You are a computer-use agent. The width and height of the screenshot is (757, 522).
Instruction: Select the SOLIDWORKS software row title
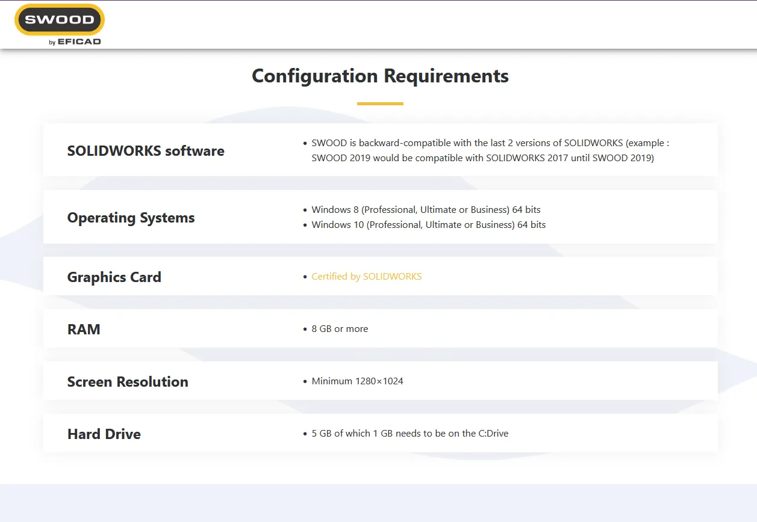pos(146,151)
